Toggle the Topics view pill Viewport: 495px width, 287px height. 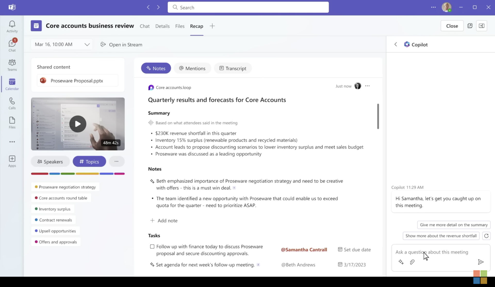tap(89, 162)
